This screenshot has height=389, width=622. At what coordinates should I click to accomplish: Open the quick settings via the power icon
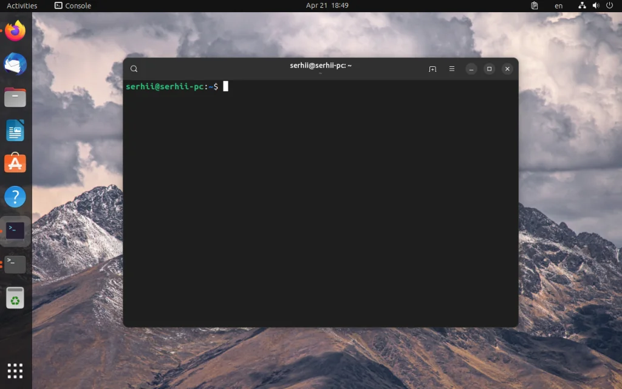[x=609, y=5]
